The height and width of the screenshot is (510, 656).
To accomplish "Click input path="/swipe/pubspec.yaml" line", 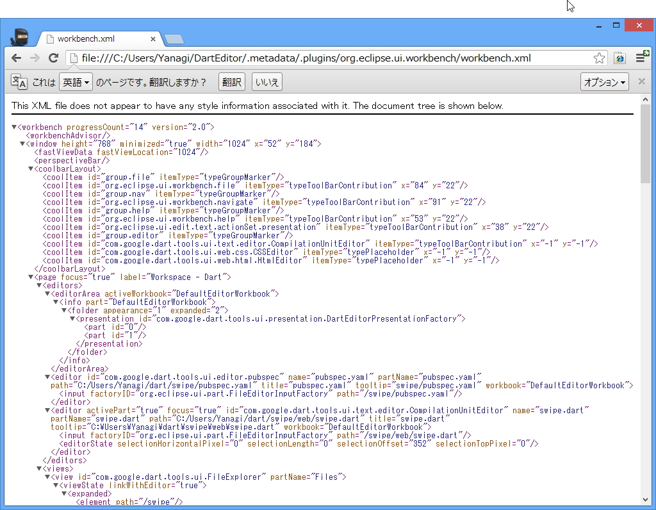I will point(261,393).
